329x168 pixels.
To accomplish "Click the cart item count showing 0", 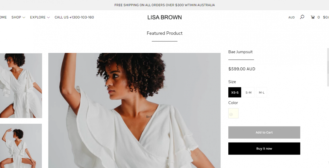I will 319,17.
